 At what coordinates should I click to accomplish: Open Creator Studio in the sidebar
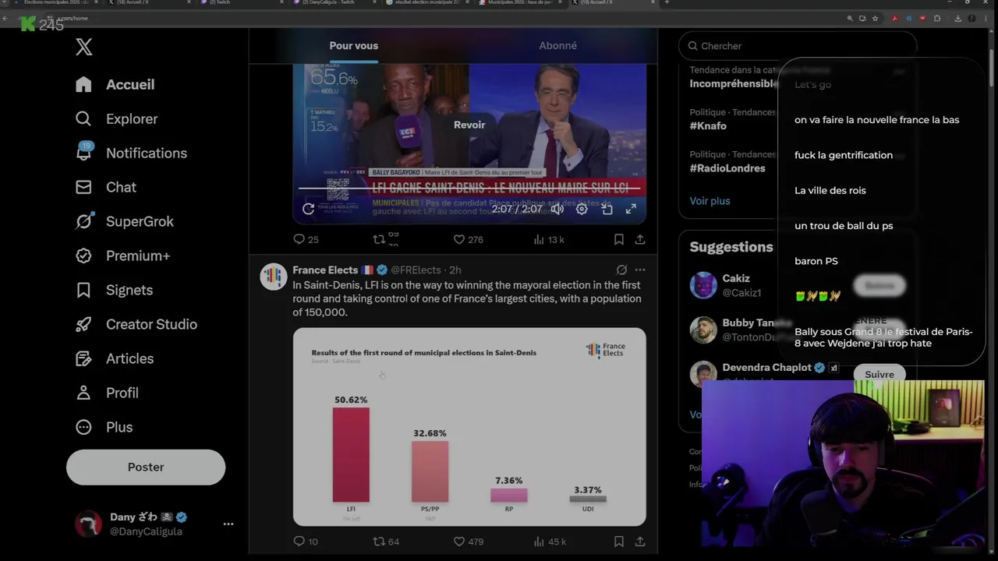(136, 324)
